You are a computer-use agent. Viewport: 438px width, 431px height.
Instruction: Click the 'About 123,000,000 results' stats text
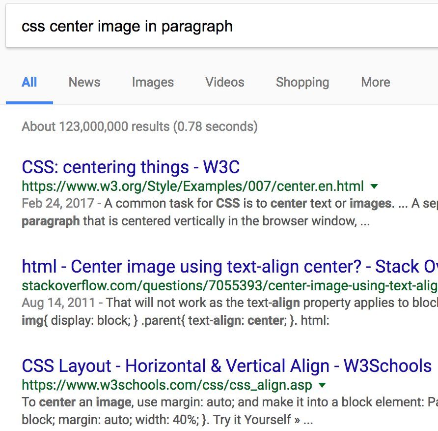(x=139, y=126)
